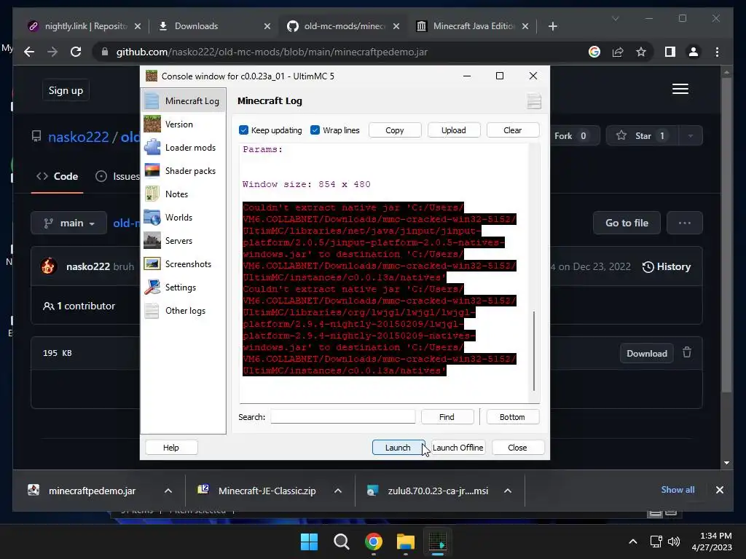
Task: Open the more file actions ellipsis button
Action: 685,223
